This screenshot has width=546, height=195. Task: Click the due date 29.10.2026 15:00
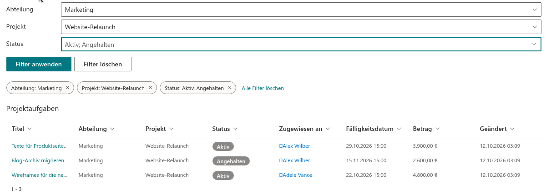click(x=366, y=146)
